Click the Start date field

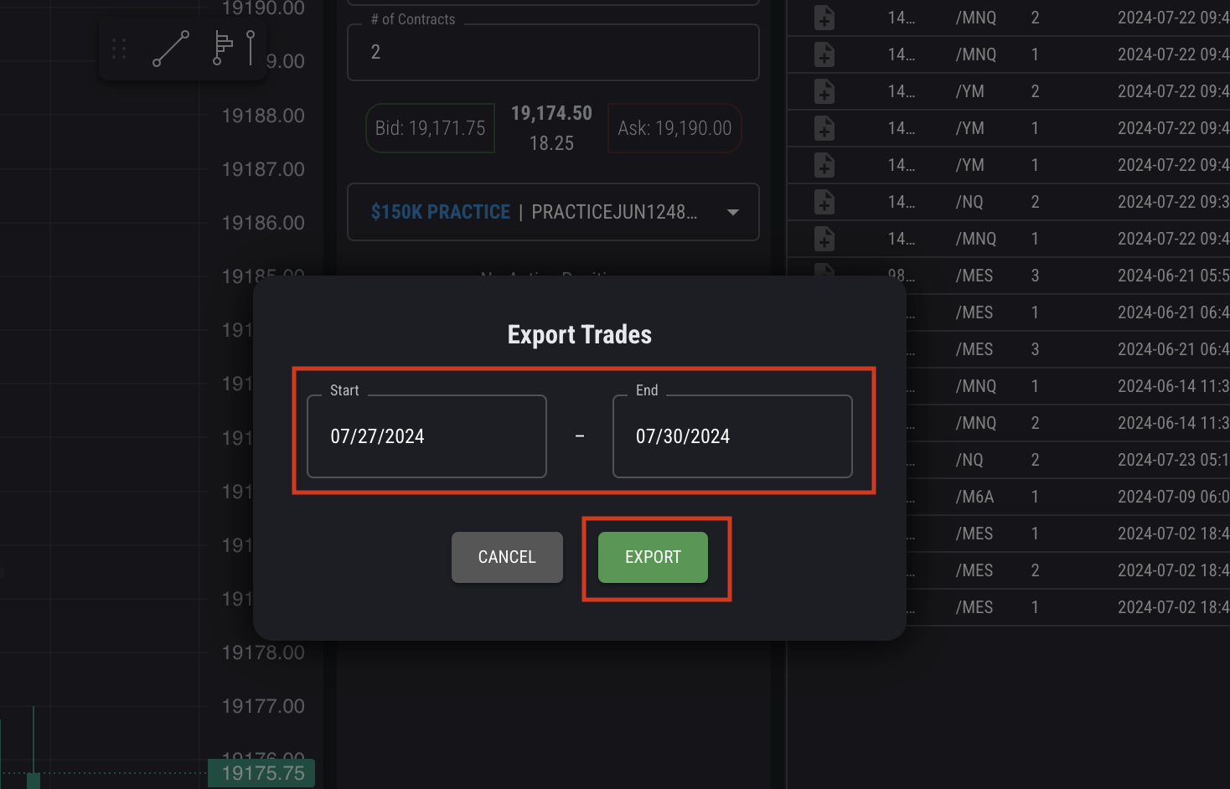(x=426, y=436)
